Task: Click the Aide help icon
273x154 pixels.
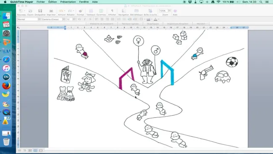Action: tap(175, 11)
